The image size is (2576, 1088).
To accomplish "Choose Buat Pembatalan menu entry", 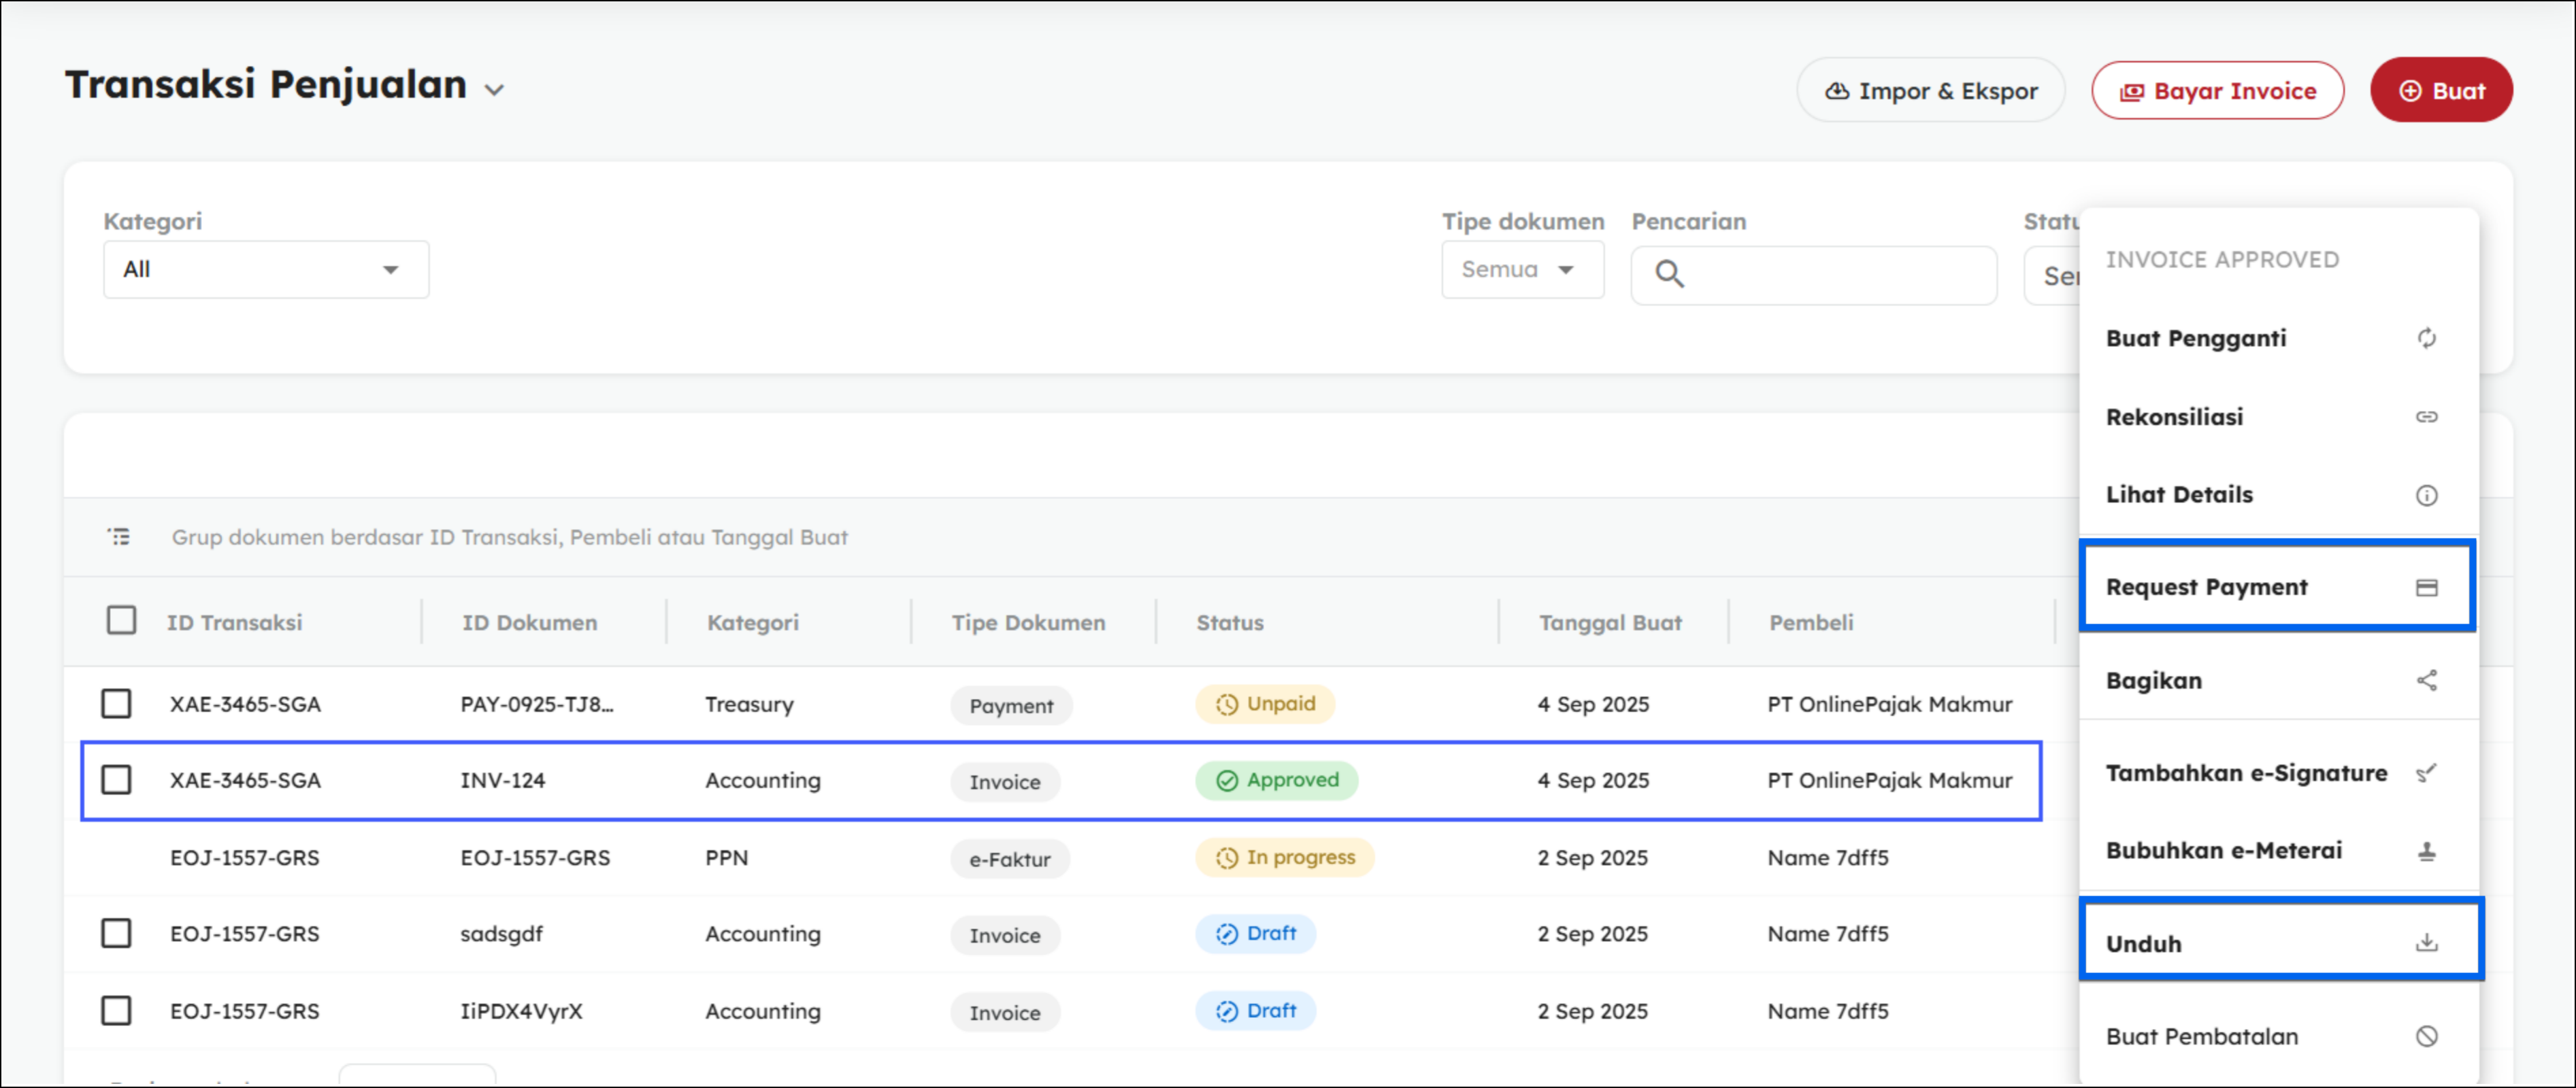I will [x=2278, y=1036].
